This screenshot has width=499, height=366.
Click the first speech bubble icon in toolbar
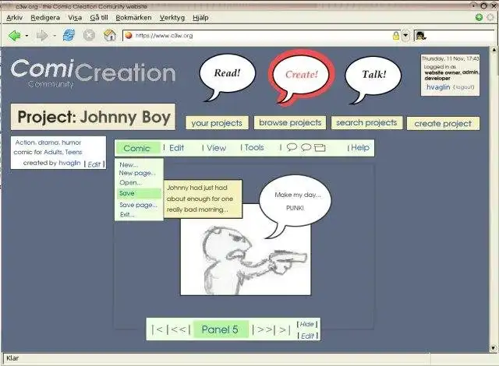(292, 147)
